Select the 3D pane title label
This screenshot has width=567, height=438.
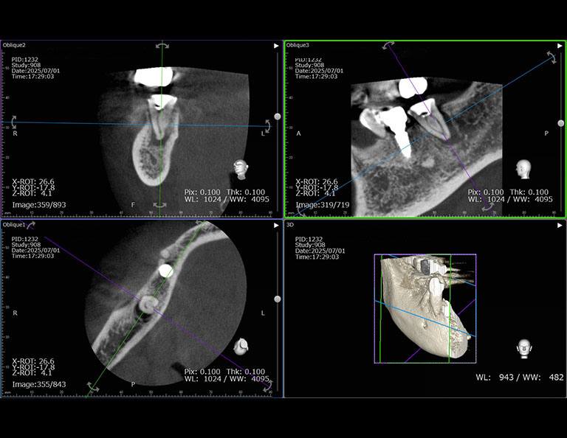click(x=291, y=224)
